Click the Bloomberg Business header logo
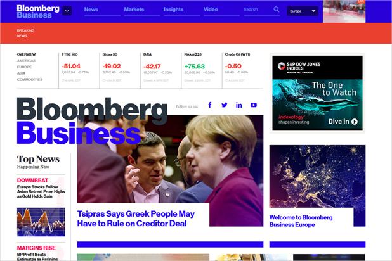 point(38,11)
